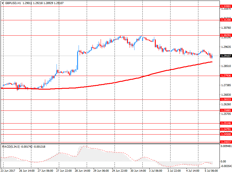Click the 1.25705 price scale value
The width and height of the screenshot is (232, 174).
pyautogui.click(x=226, y=114)
